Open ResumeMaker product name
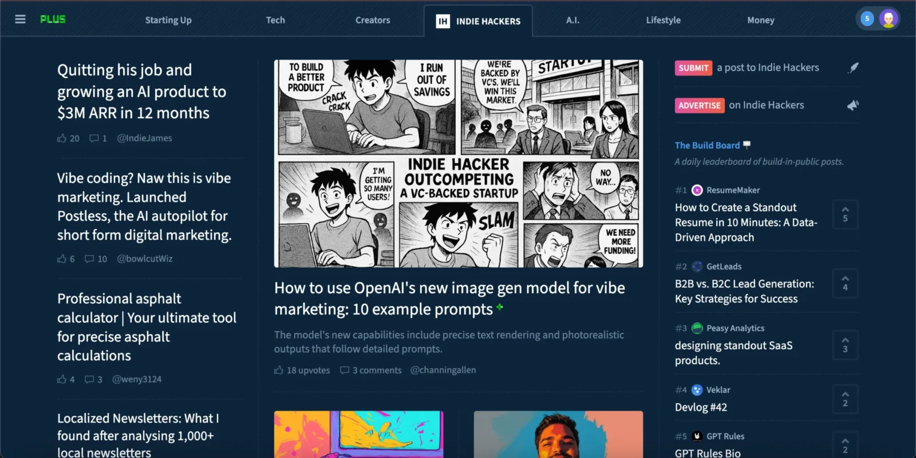 coord(733,190)
